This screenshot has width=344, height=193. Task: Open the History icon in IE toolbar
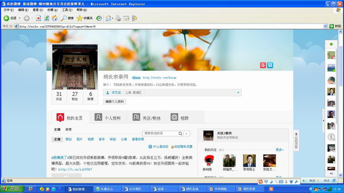[99, 18]
